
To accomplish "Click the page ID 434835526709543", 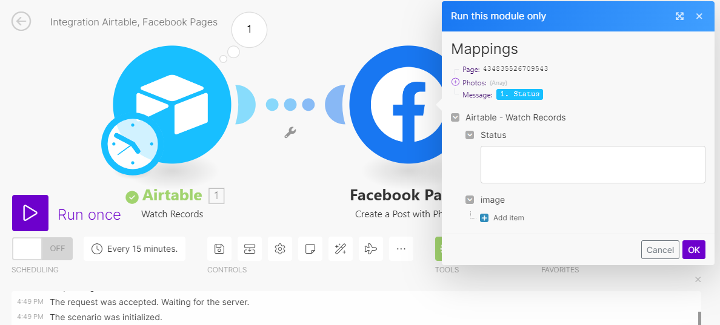I will coord(516,69).
